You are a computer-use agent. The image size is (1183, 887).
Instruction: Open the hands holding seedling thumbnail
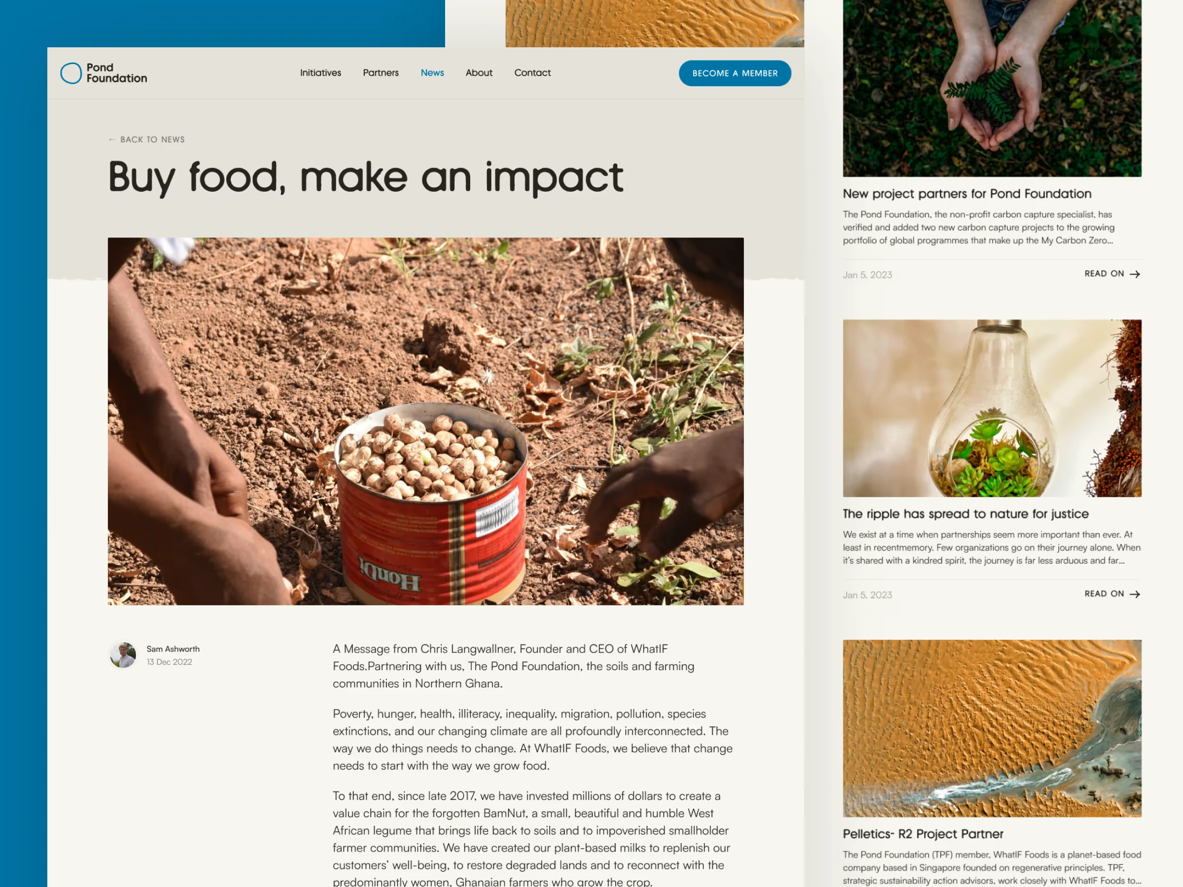pos(992,88)
